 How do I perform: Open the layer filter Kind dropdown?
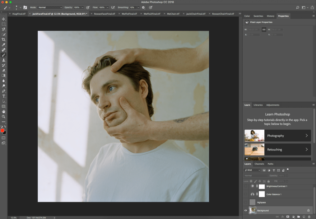[252, 170]
